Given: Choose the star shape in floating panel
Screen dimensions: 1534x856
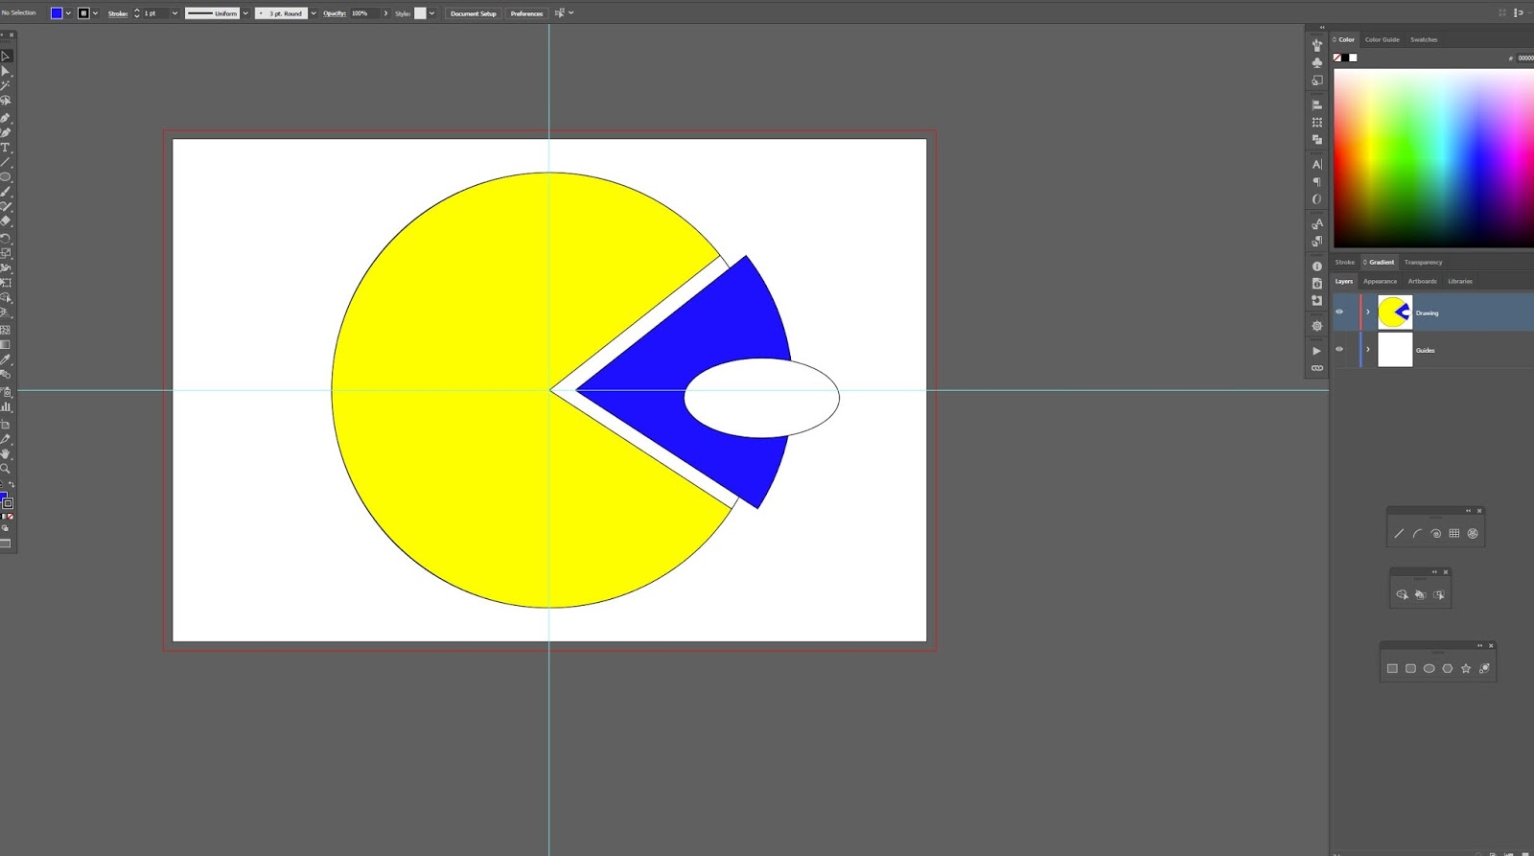Looking at the screenshot, I should click(x=1466, y=668).
